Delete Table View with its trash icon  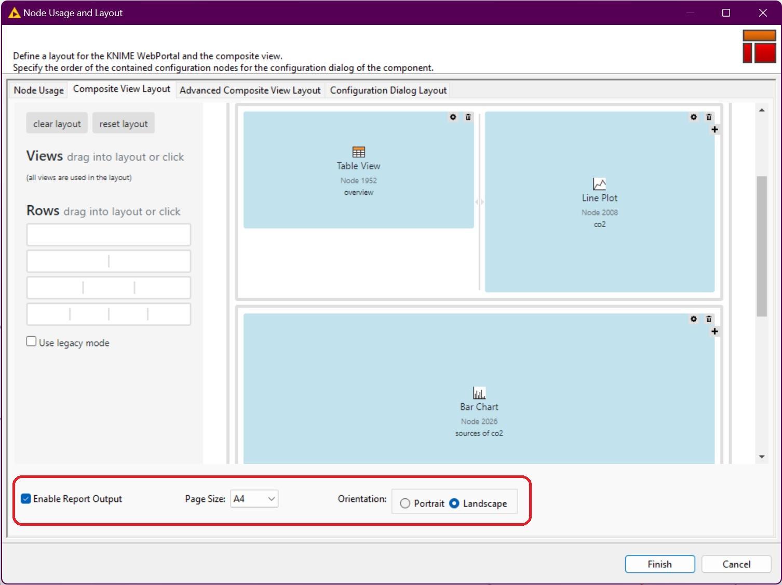tap(468, 117)
